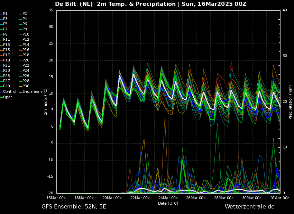Click the 35 tick on temperature axis
Image resolution: width=294 pixels, height=214 pixels.
(51, 10)
